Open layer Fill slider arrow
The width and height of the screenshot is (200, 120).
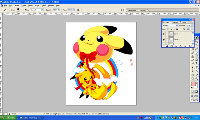[192, 29]
